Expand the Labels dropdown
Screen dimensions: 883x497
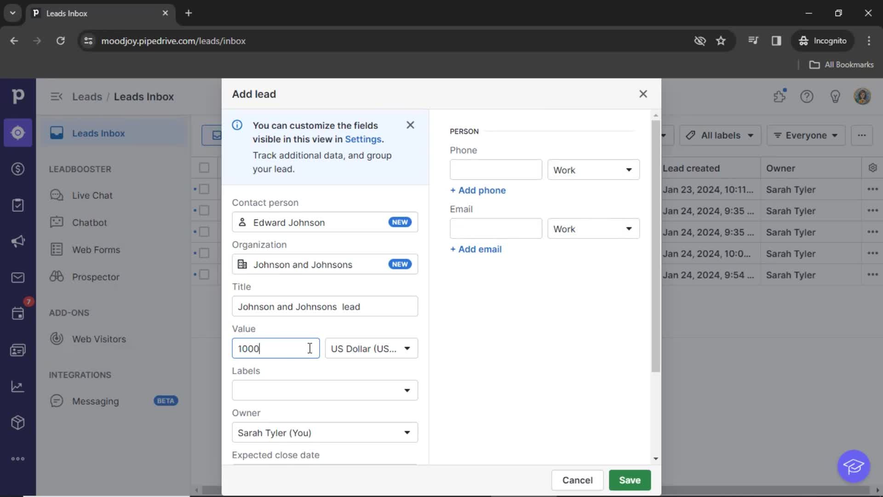pyautogui.click(x=325, y=390)
